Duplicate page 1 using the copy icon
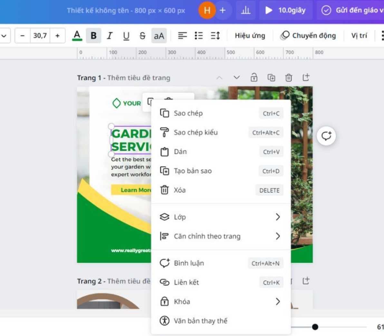 [271, 77]
